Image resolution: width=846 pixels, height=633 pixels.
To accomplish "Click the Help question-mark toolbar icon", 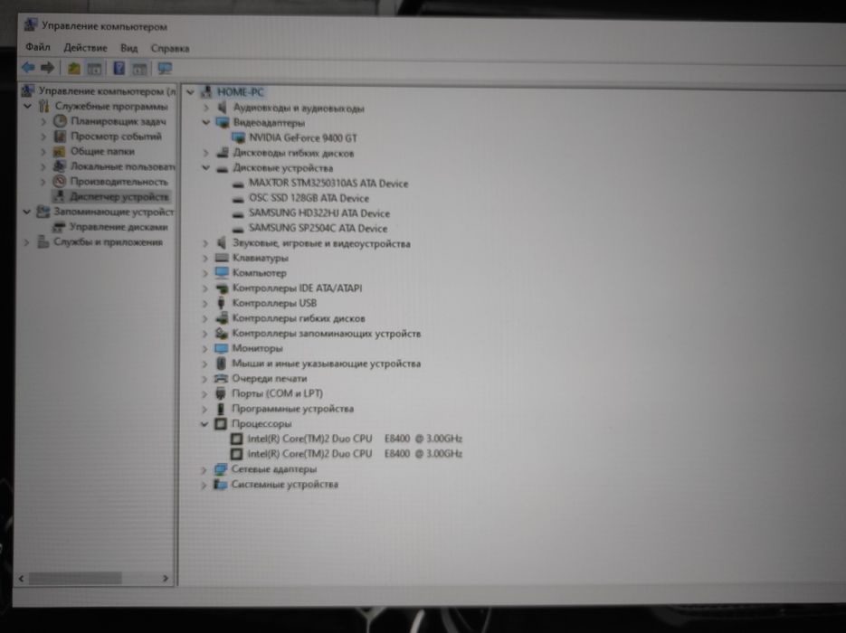I will (119, 69).
